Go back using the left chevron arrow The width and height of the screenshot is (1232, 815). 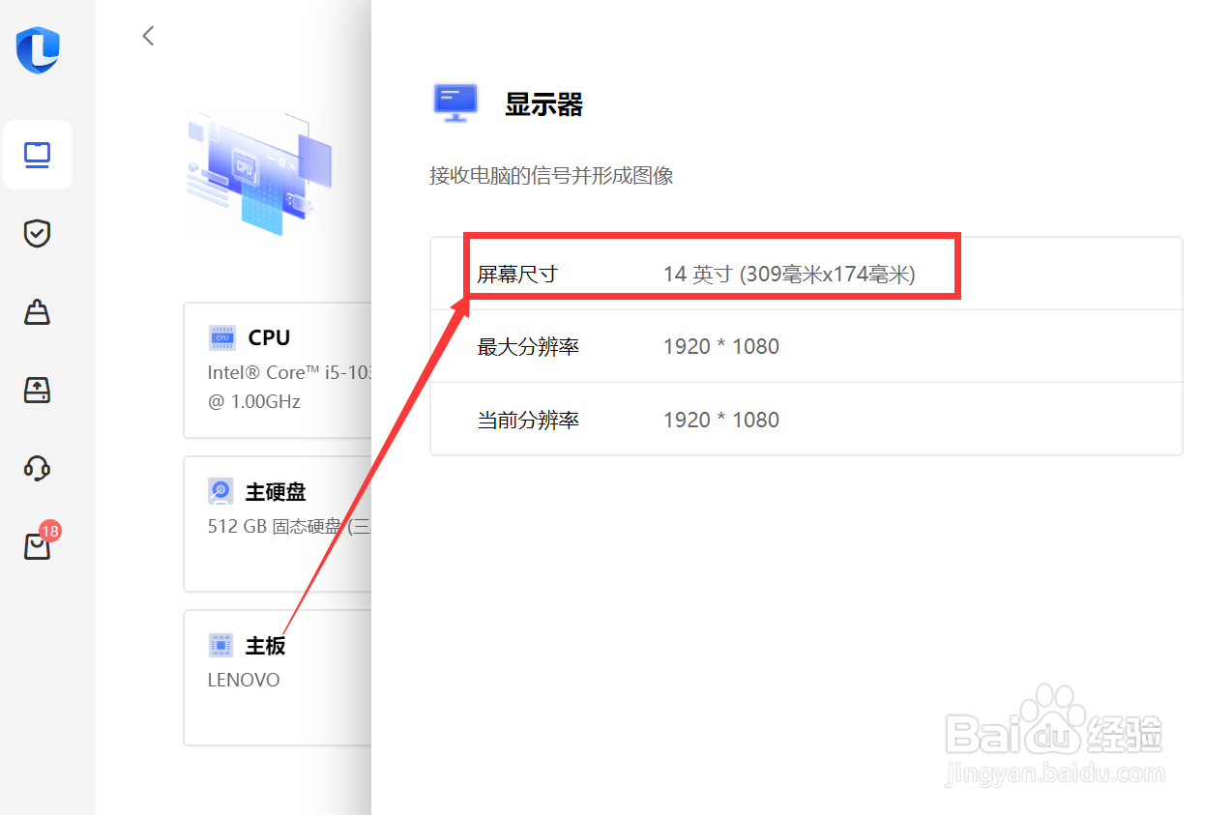coord(148,36)
